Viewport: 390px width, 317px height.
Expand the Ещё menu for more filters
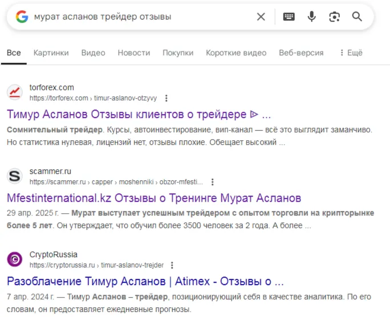tap(351, 52)
